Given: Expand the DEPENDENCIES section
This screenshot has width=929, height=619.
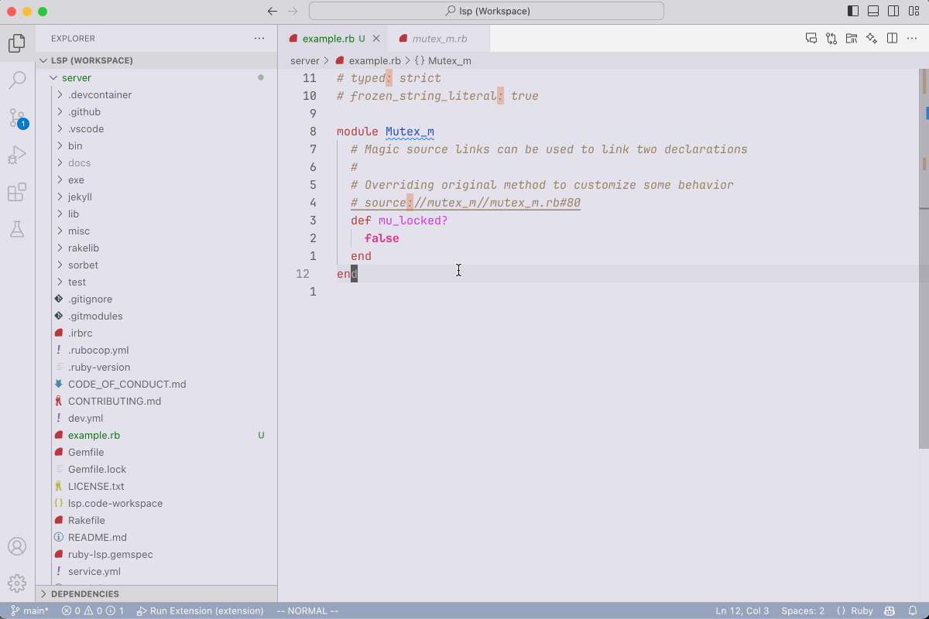Looking at the screenshot, I should 156,594.
